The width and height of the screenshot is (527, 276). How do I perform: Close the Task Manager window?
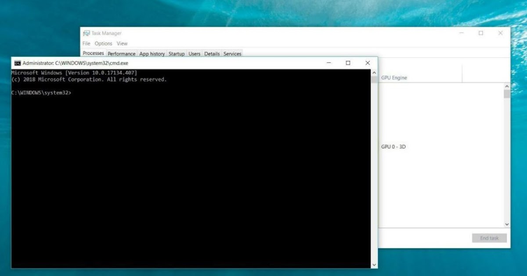point(500,33)
